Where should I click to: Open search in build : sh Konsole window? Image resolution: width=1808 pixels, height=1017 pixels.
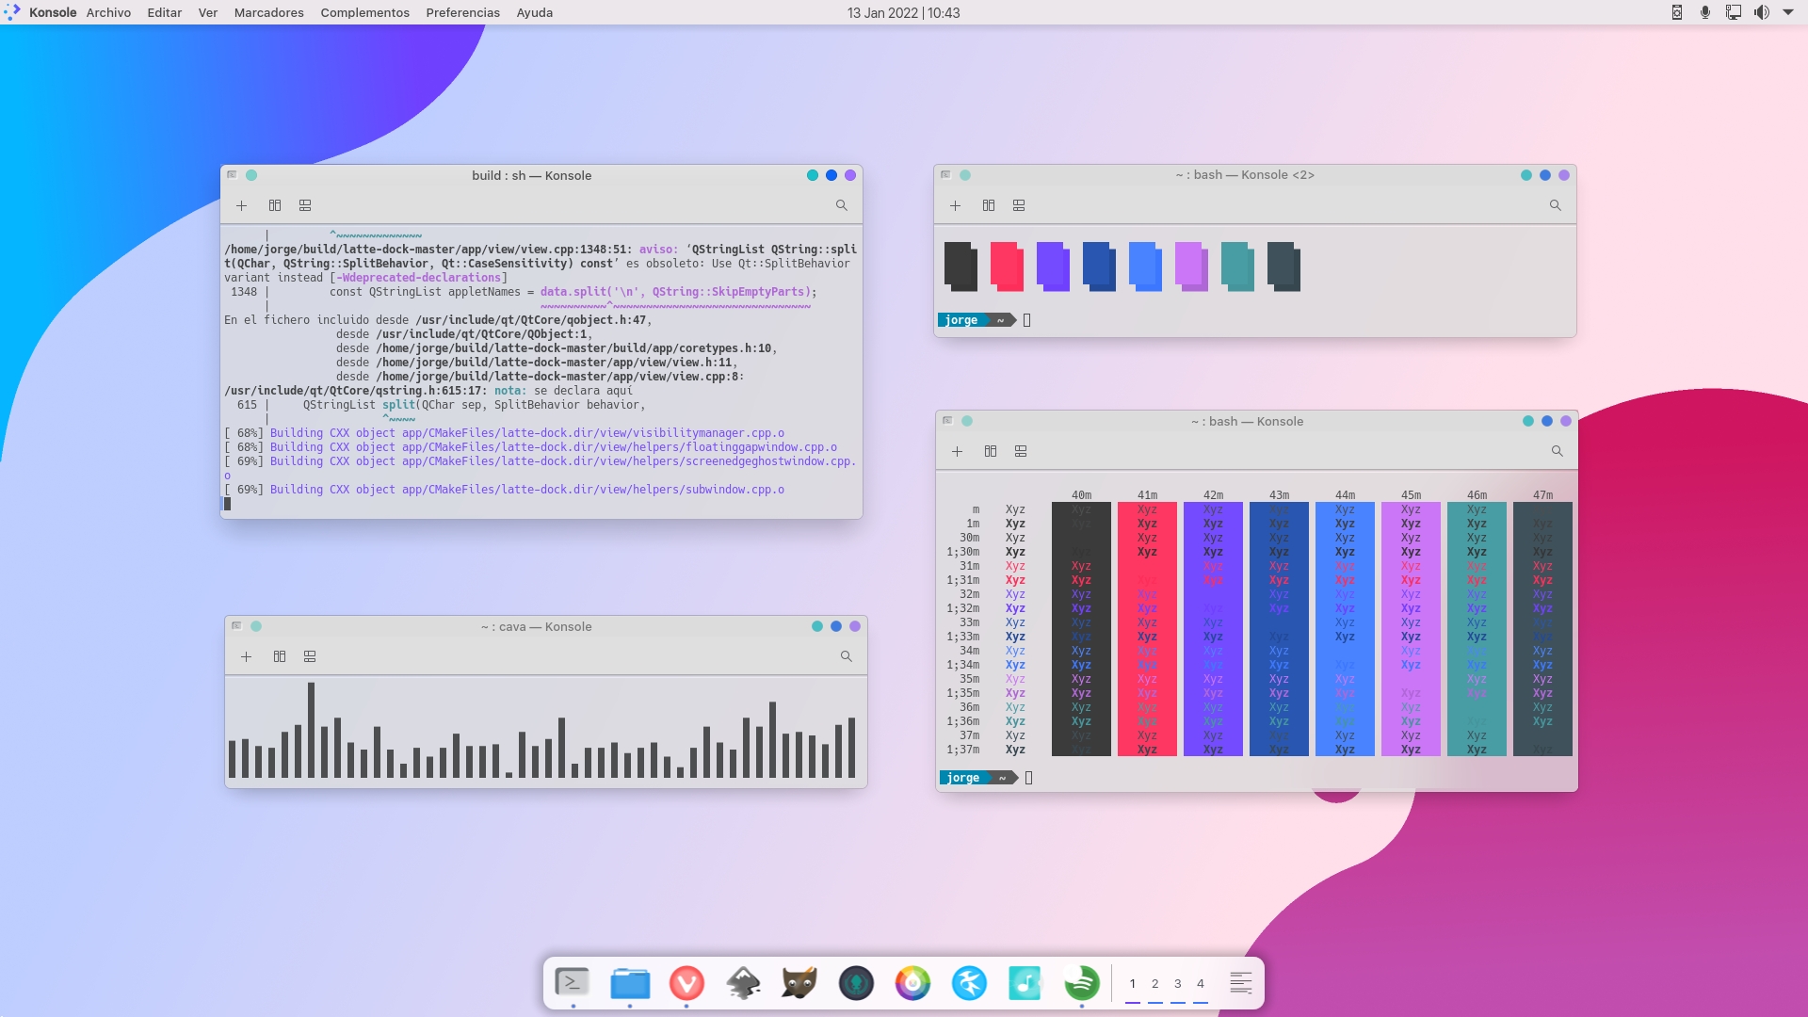coord(842,205)
